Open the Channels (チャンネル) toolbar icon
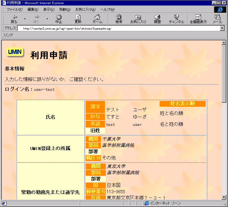Screen dimensions: 228x207 [177, 19]
